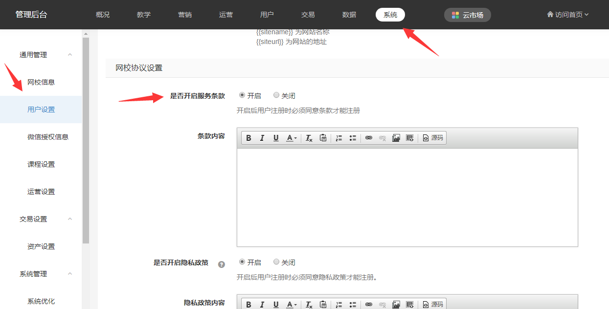Click Remove Format icon in 条款内容 editor

(x=309, y=138)
